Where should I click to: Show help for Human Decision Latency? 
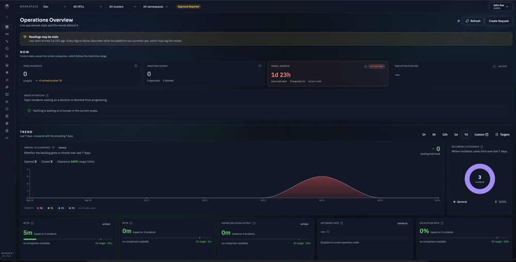254,223
